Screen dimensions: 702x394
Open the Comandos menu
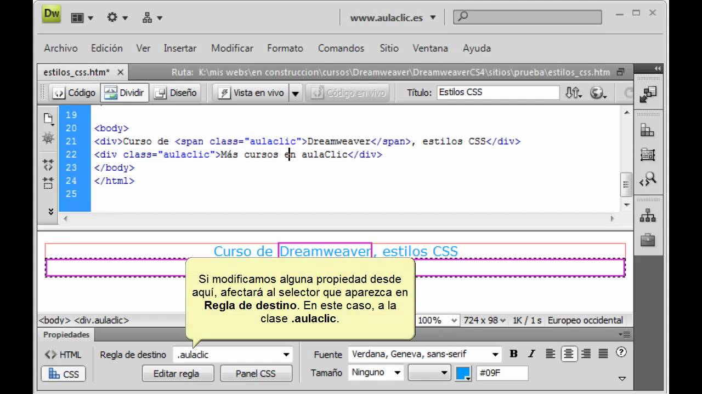pos(341,48)
